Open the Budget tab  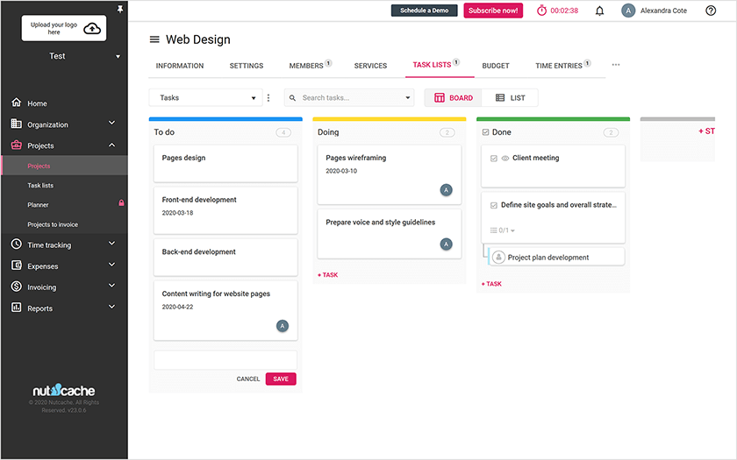496,66
